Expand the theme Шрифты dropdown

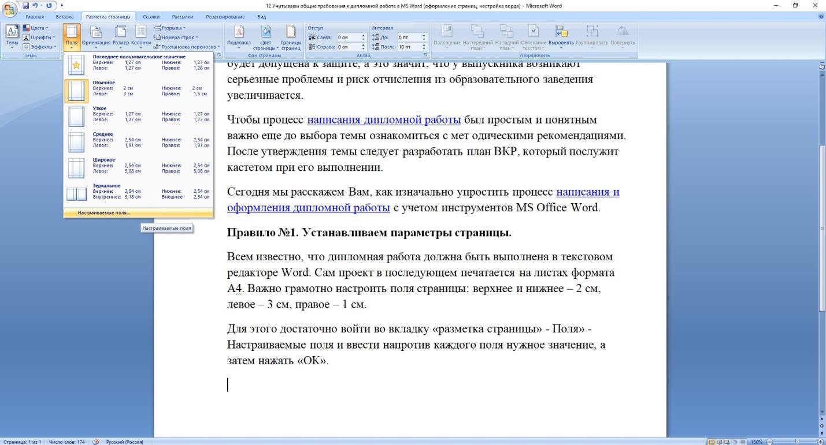(x=39, y=38)
